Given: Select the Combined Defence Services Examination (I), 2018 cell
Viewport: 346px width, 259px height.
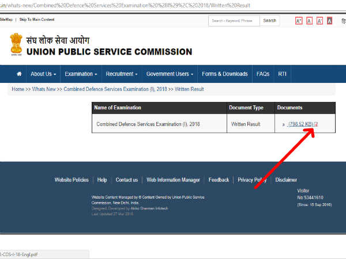Looking at the screenshot, I should click(x=159, y=123).
